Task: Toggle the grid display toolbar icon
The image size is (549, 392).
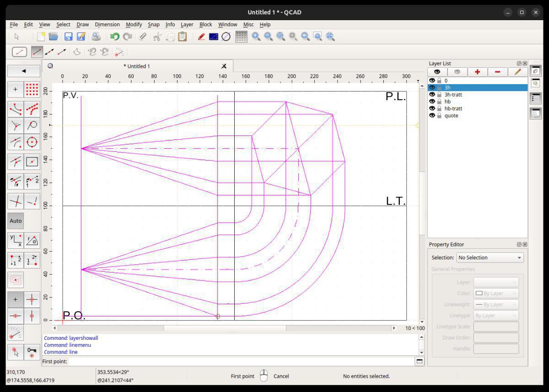Action: pyautogui.click(x=241, y=37)
